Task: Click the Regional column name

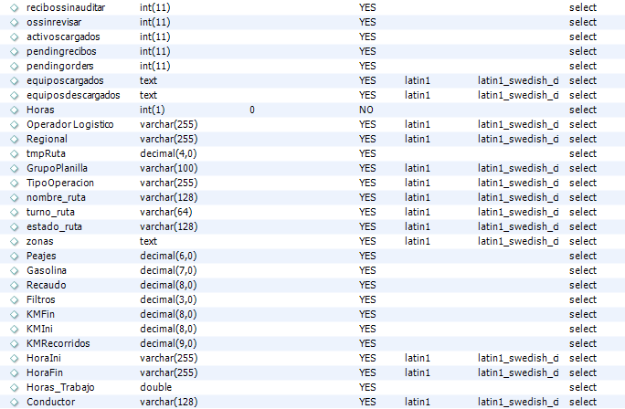Action: pyautogui.click(x=47, y=139)
